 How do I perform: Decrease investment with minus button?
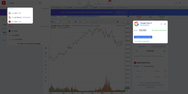[x=136, y=51]
